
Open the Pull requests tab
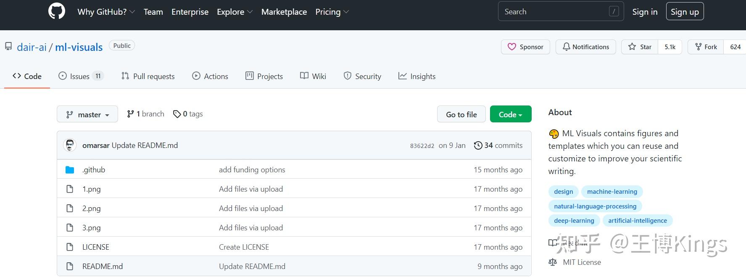(x=148, y=76)
